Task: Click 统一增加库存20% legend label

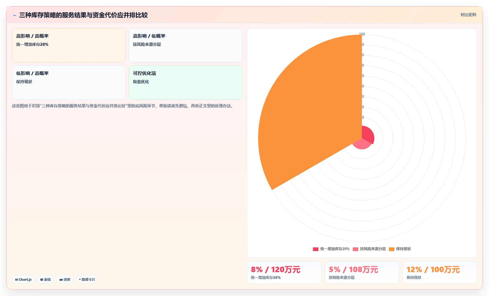Action: click(335, 249)
